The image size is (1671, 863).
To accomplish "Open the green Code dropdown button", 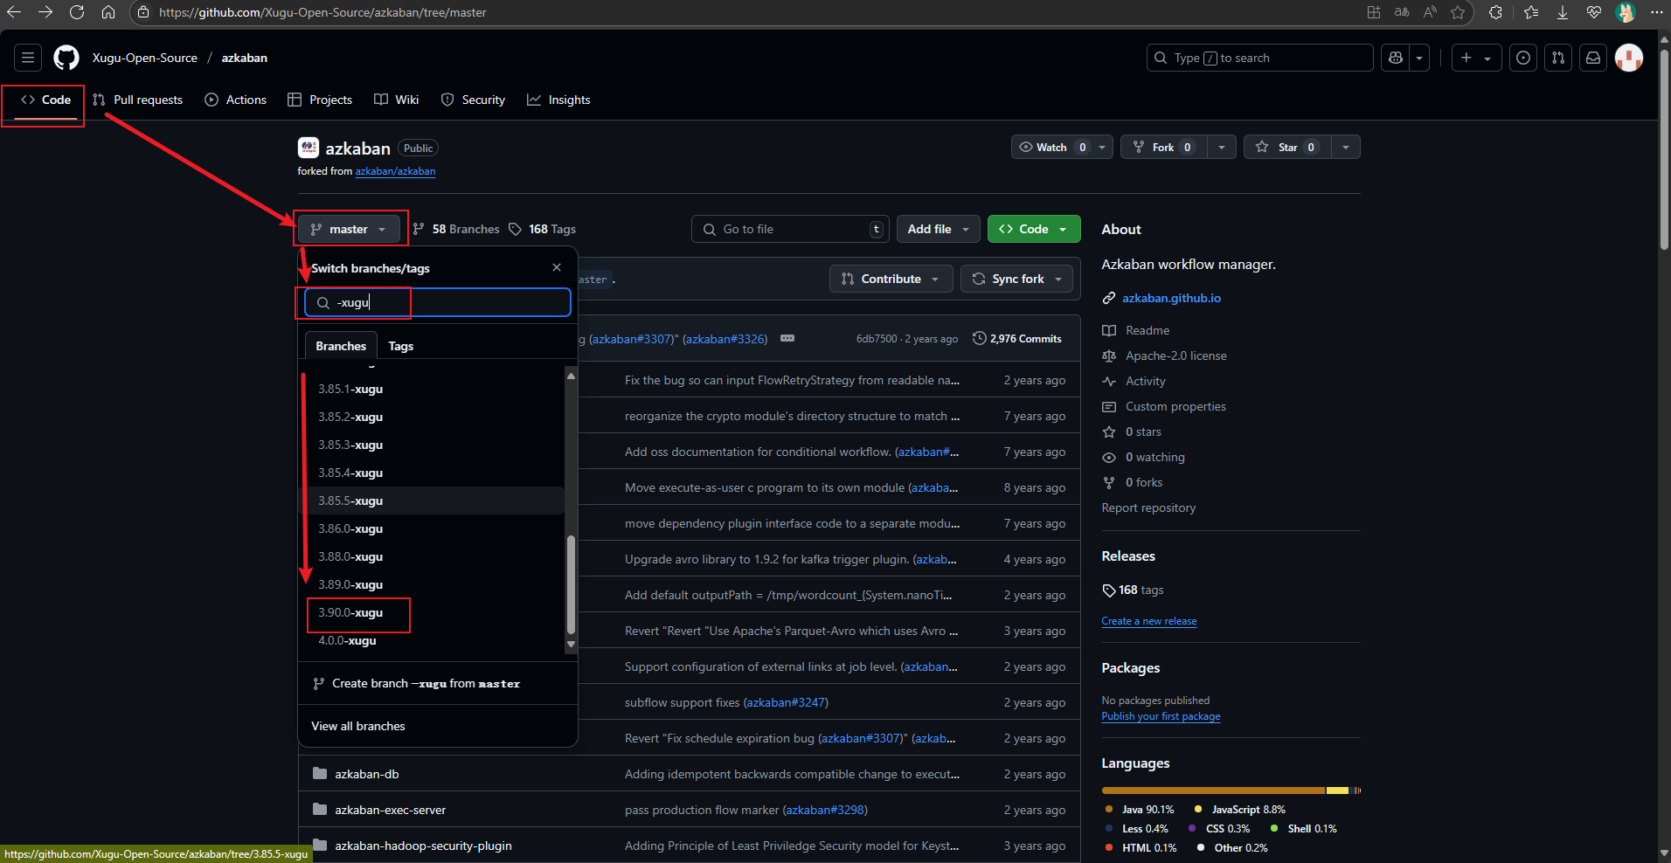I will (1033, 229).
